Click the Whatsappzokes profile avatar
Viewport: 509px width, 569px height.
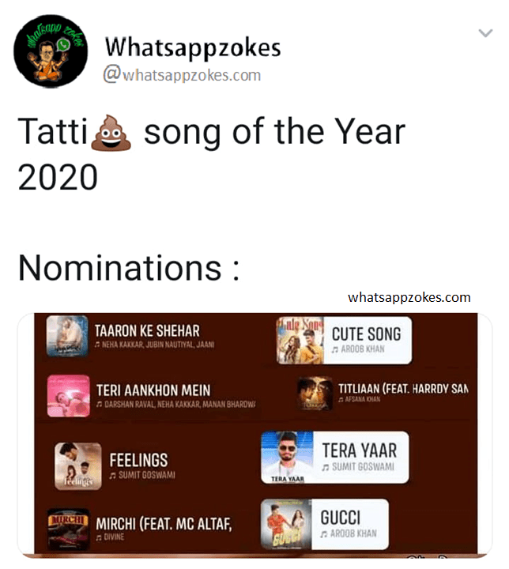[51, 55]
